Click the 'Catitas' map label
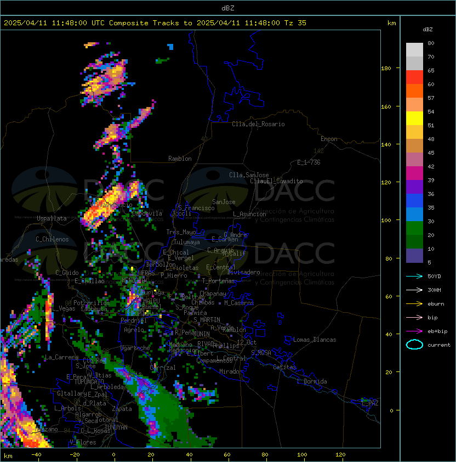The height and width of the screenshot is (462, 456). coord(284,367)
